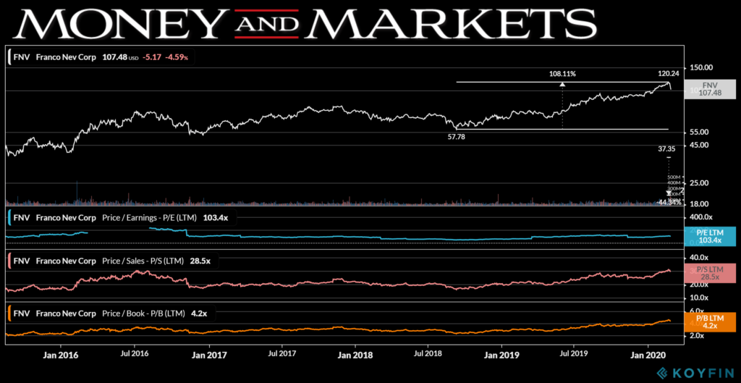Click the 400.0x P/E axis tick

702,217
